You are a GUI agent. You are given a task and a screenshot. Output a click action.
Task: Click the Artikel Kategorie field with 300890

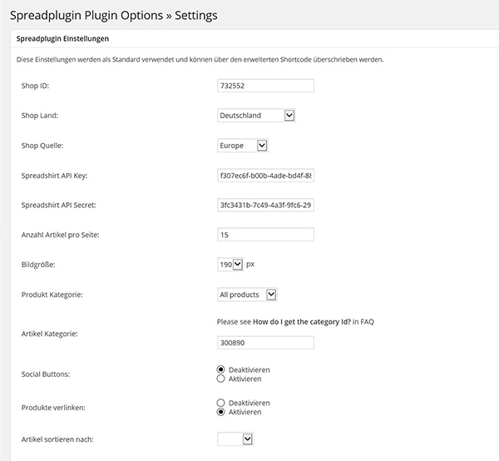pyautogui.click(x=265, y=343)
